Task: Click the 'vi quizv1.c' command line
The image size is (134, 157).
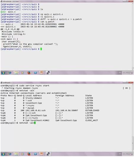Action: [47, 16]
